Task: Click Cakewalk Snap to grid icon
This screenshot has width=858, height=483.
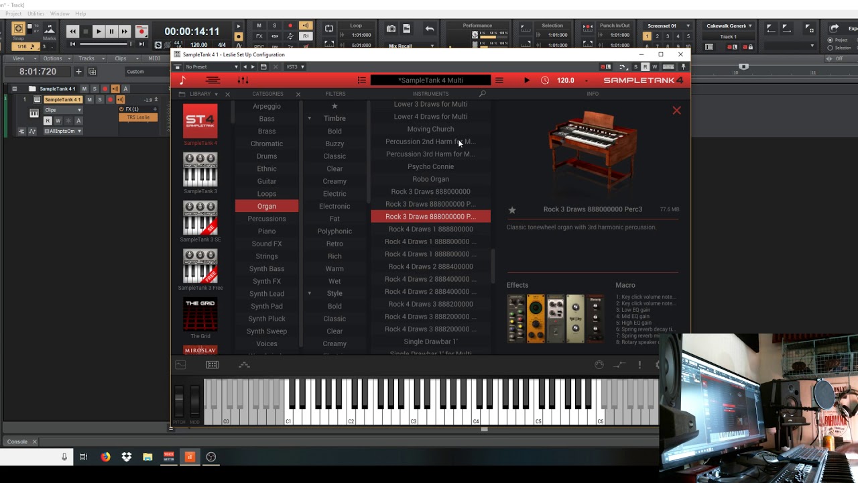Action: [18, 28]
